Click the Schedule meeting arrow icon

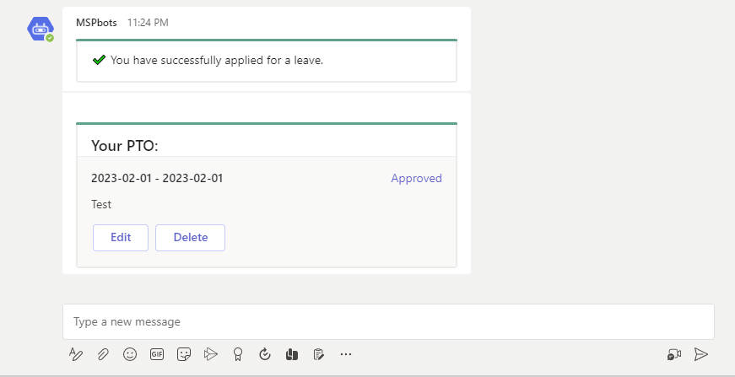coord(211,354)
